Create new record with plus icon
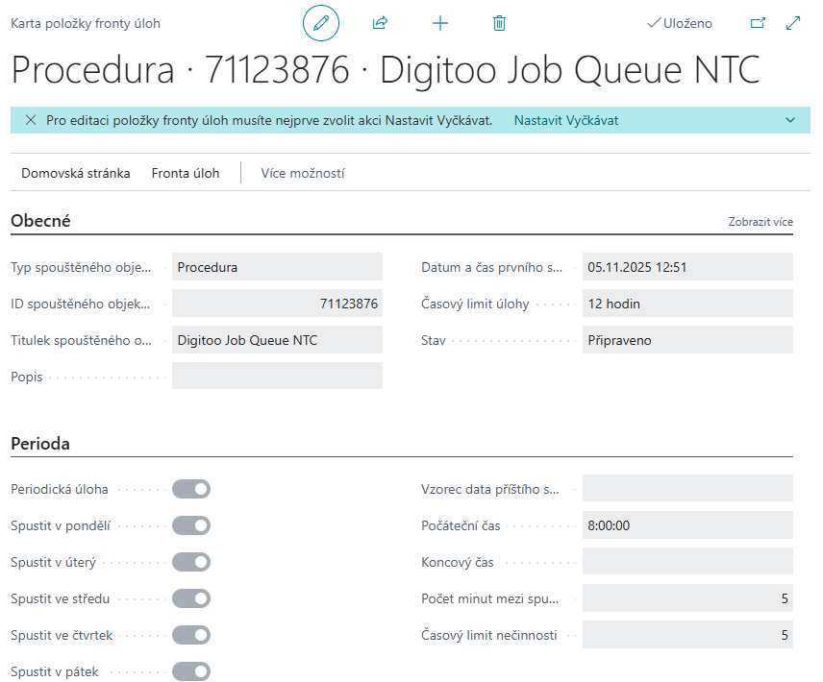The height and width of the screenshot is (682, 823). (439, 23)
